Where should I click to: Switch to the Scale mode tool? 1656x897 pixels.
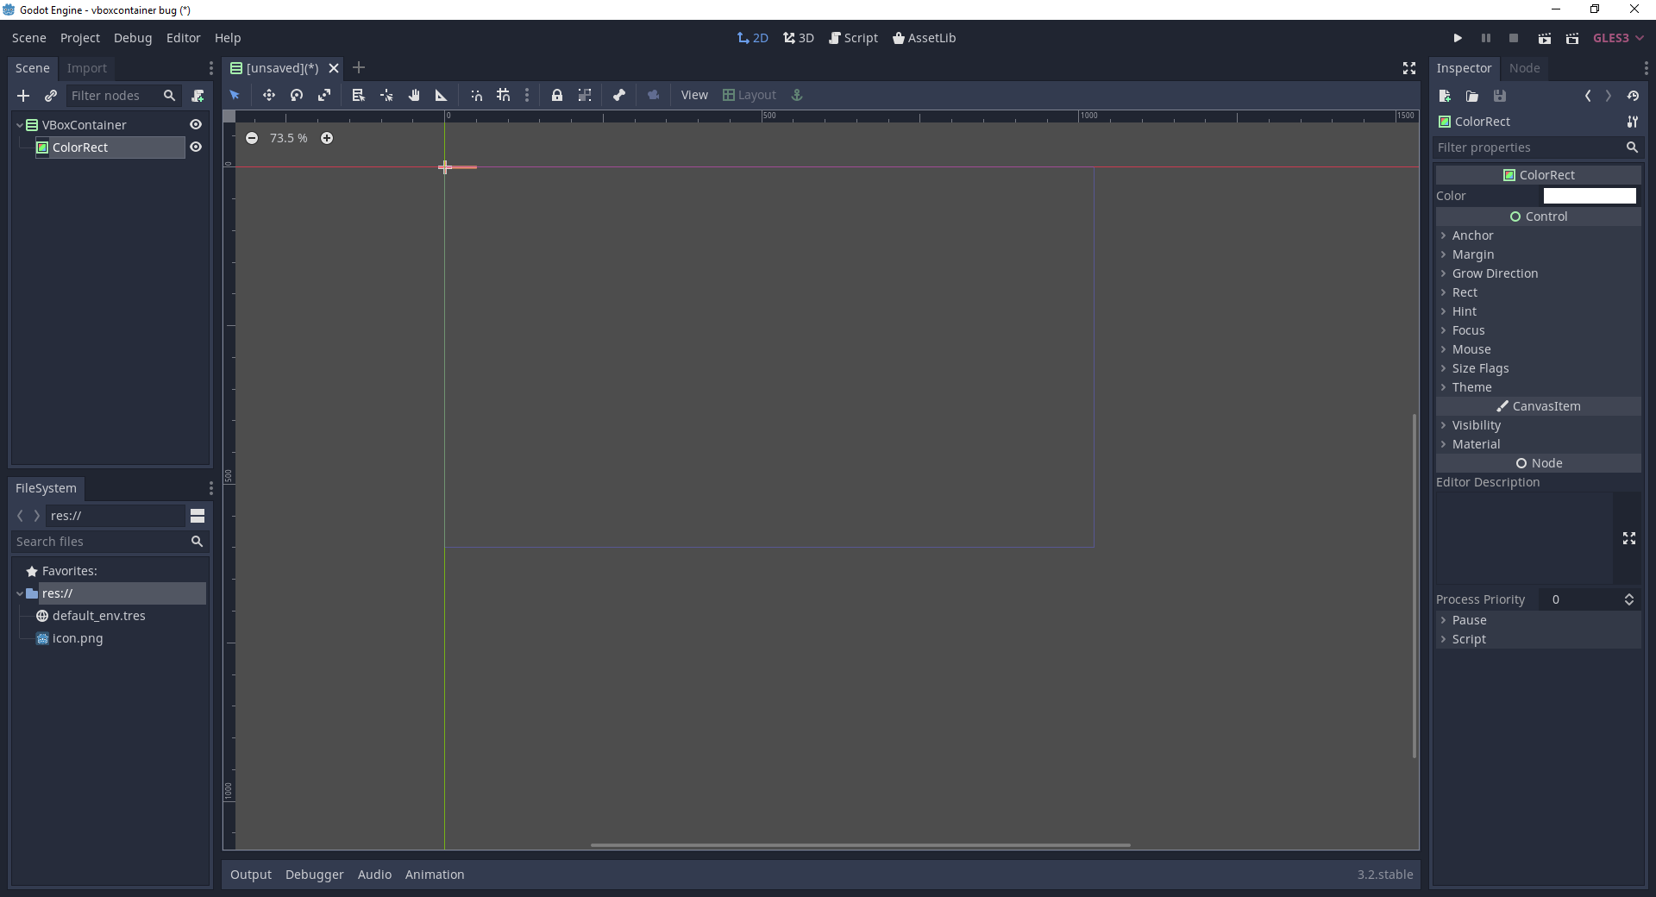324,95
